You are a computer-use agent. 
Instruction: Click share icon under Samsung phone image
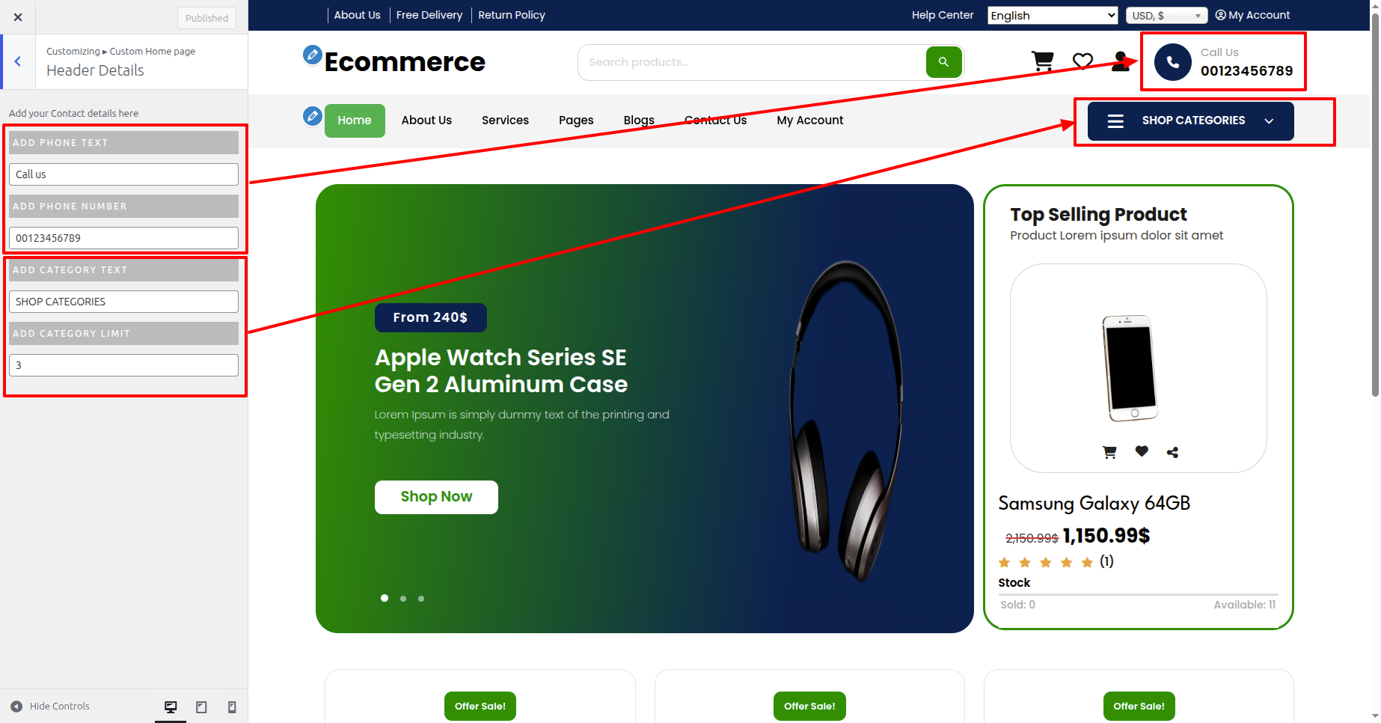point(1172,452)
